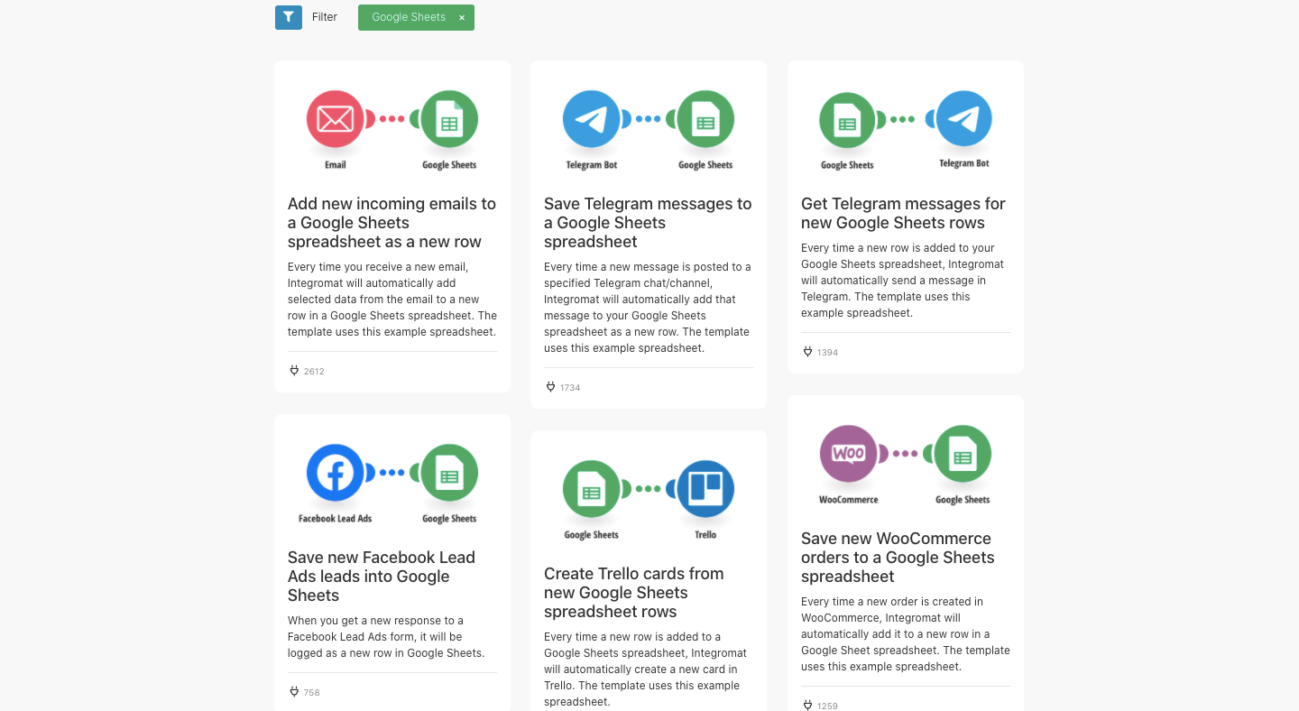Select the Telegram Bot icon in the second card

pyautogui.click(x=592, y=117)
